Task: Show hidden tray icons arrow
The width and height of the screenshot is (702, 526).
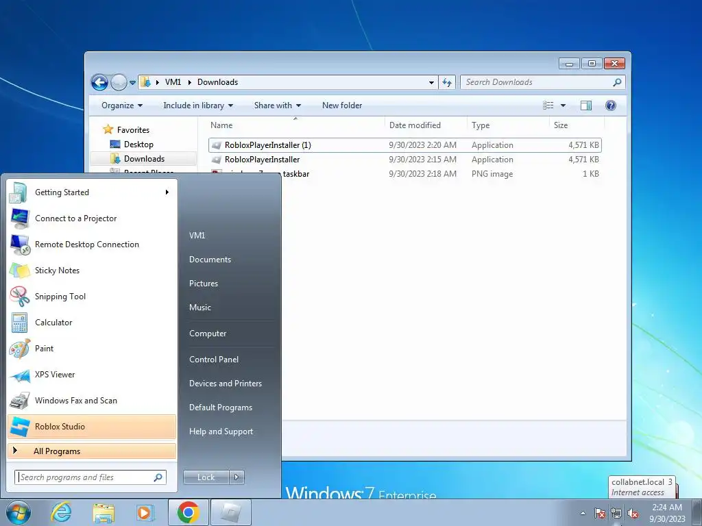Action: click(583, 513)
